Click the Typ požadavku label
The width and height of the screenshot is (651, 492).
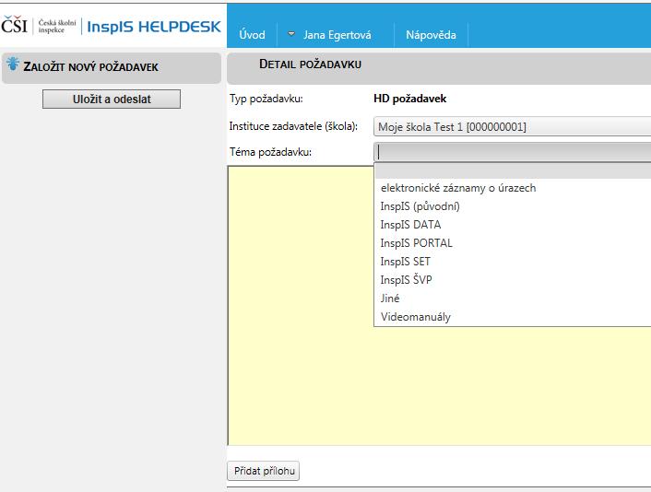(266, 100)
